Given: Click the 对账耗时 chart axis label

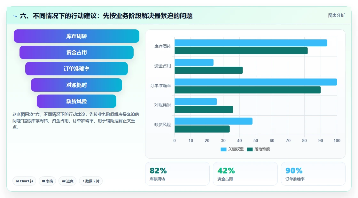Looking at the screenshot, I should 163,105.
